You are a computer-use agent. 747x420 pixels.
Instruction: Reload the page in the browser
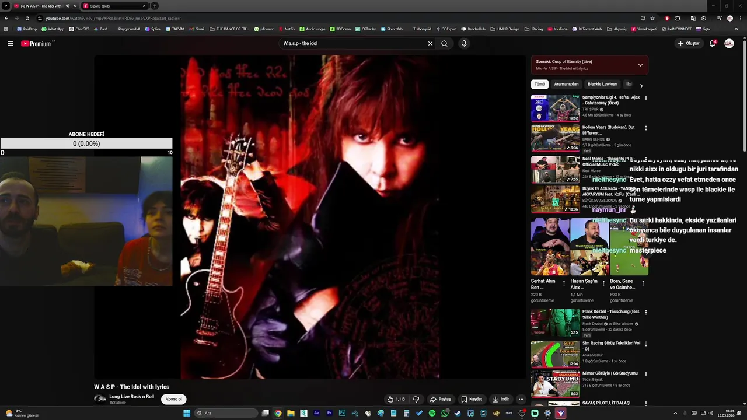click(x=27, y=18)
